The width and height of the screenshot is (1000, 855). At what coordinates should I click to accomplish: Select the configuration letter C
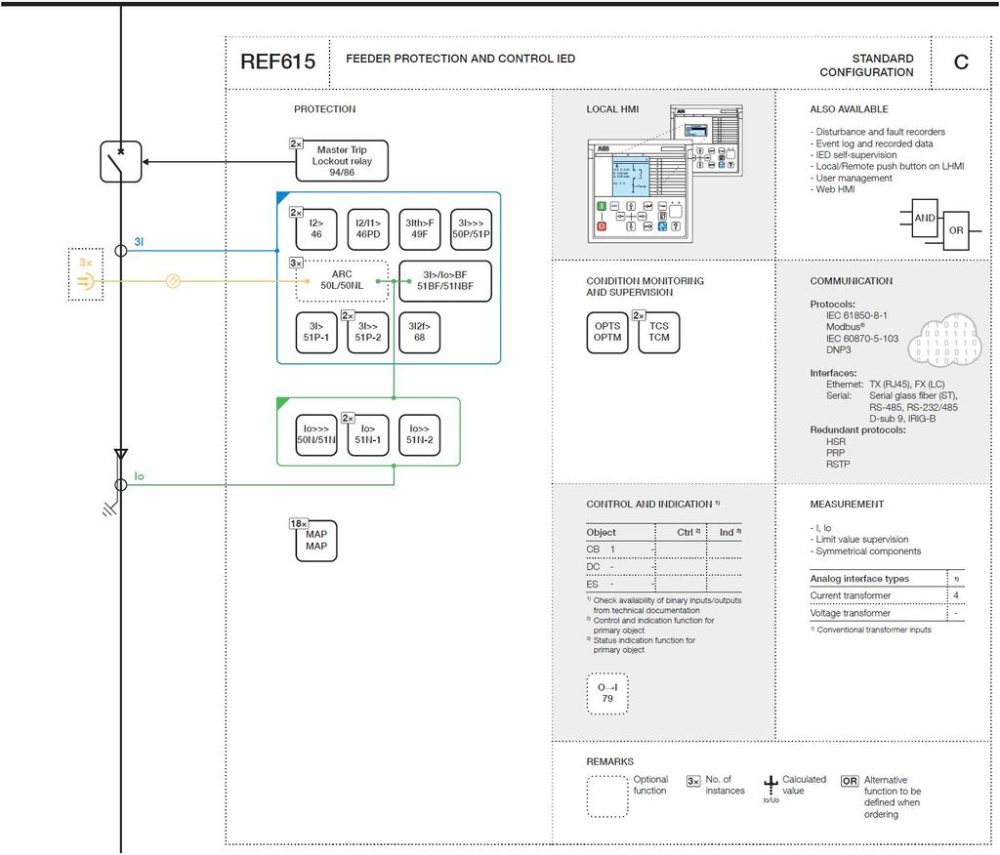tap(961, 61)
